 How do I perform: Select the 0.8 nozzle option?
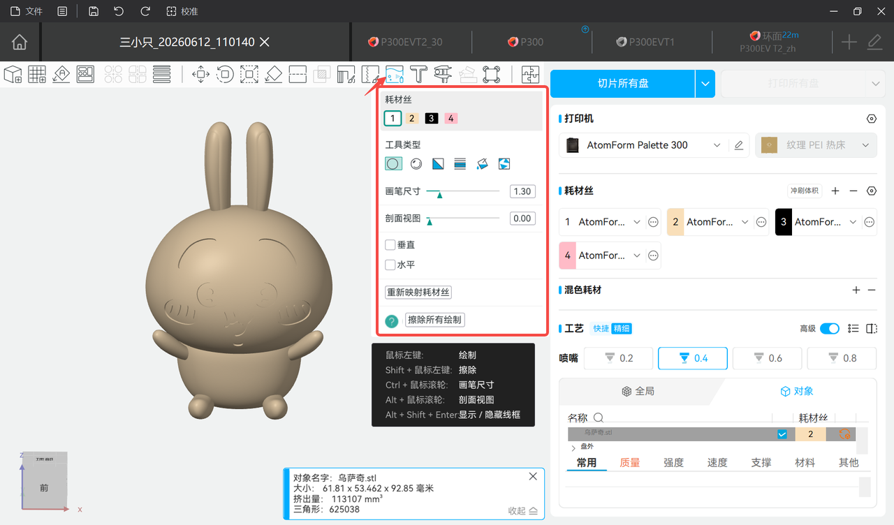(842, 358)
